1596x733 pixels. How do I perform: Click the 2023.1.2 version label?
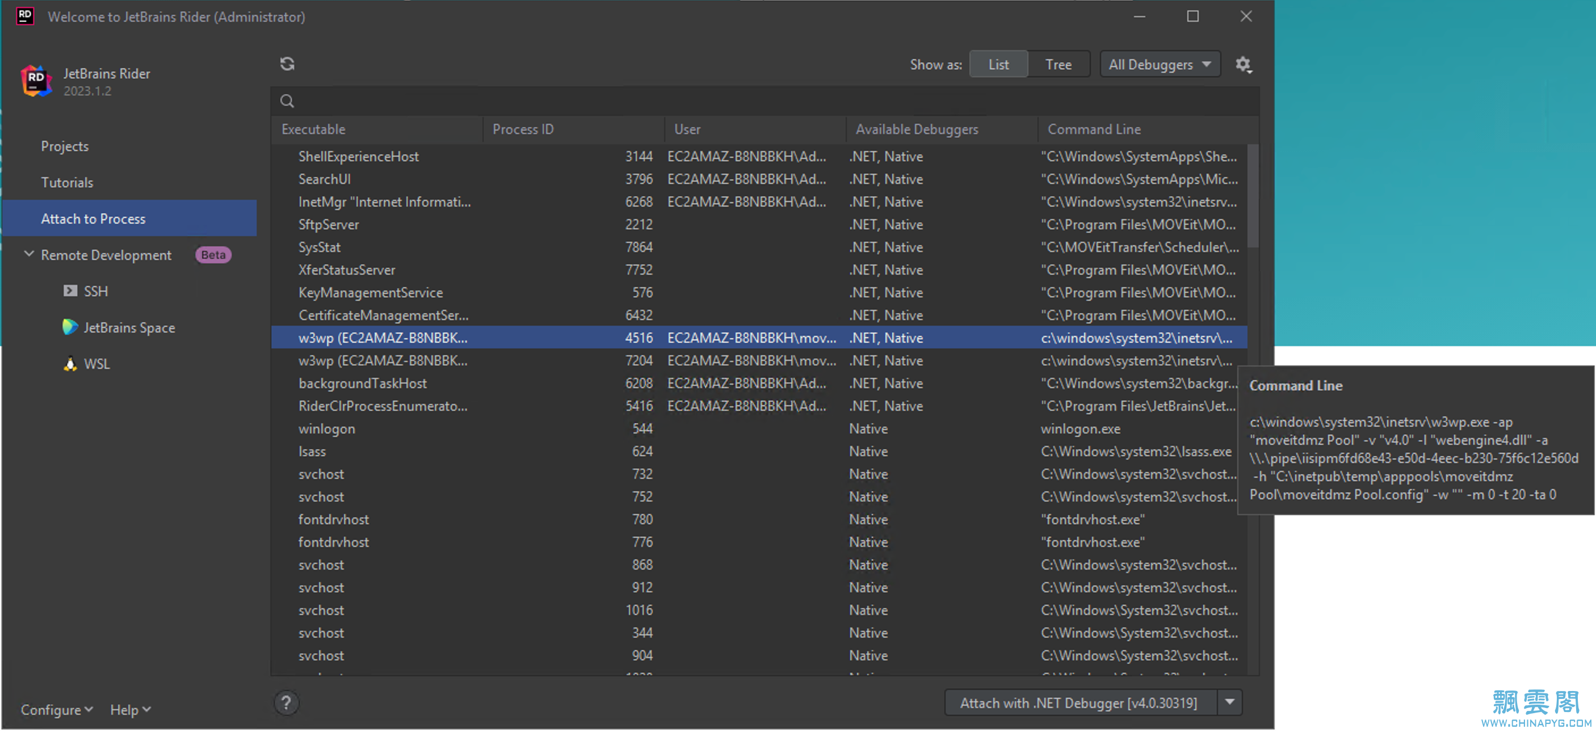point(87,91)
